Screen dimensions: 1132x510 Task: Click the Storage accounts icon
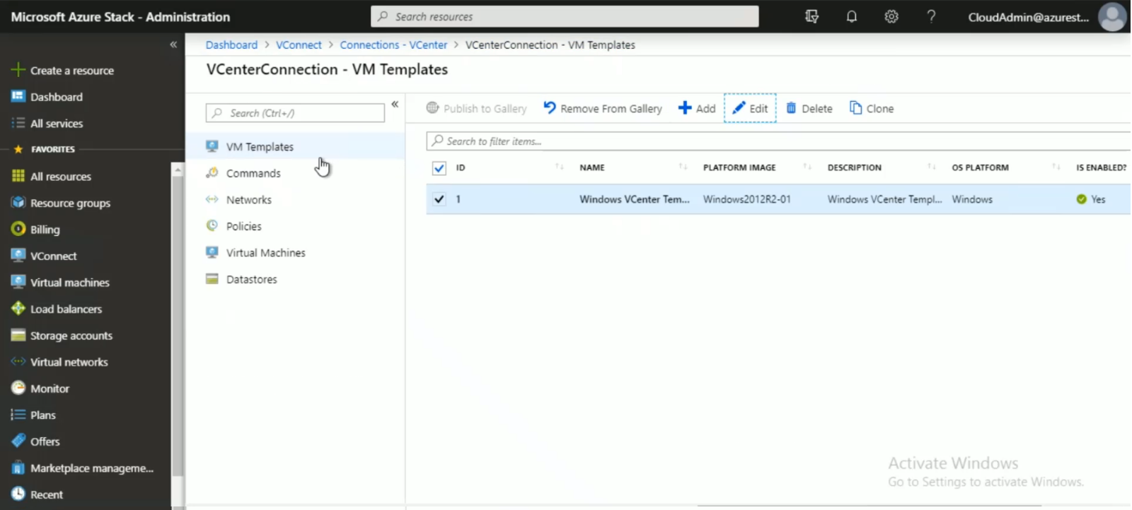click(18, 335)
